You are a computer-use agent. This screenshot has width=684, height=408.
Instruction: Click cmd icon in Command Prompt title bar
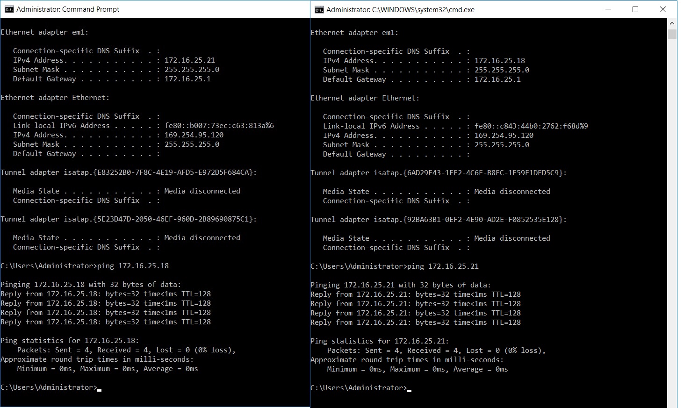tap(9, 9)
